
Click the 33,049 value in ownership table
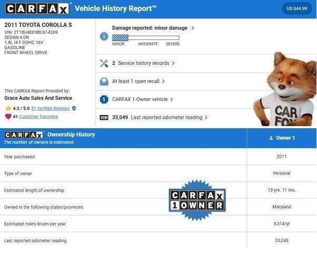(282, 241)
